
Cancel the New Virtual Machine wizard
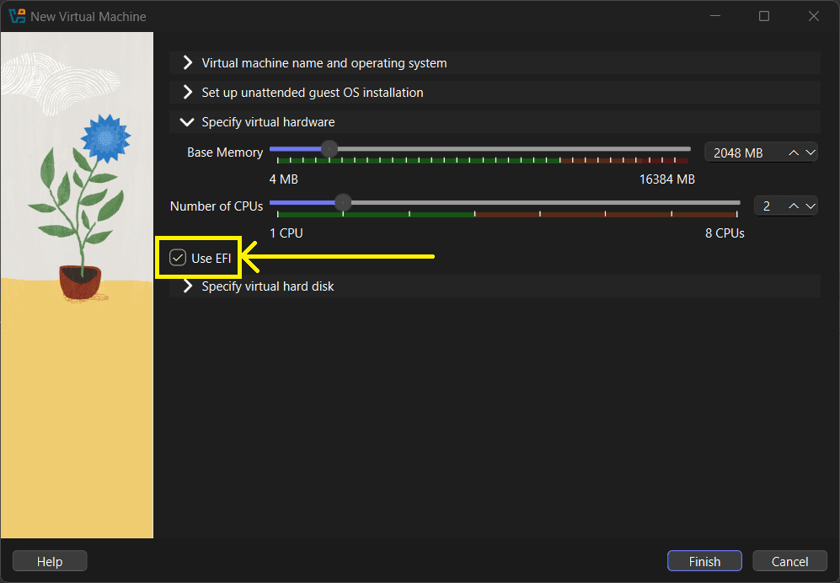point(789,561)
